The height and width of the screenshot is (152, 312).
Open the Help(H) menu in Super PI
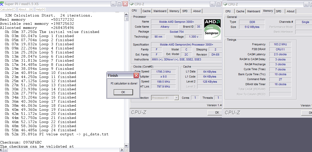41,9
